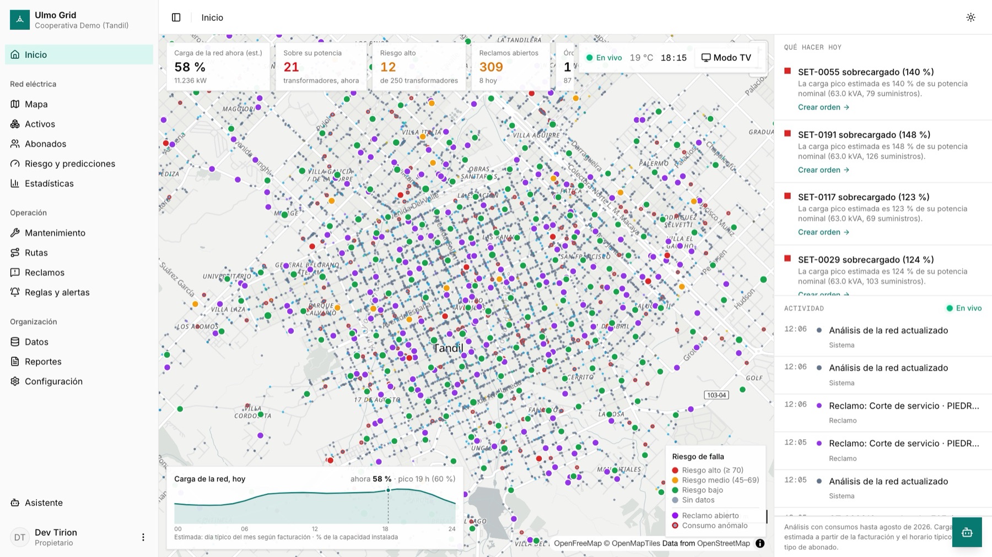Enable Modo TV display
The width and height of the screenshot is (992, 557).
pyautogui.click(x=726, y=57)
